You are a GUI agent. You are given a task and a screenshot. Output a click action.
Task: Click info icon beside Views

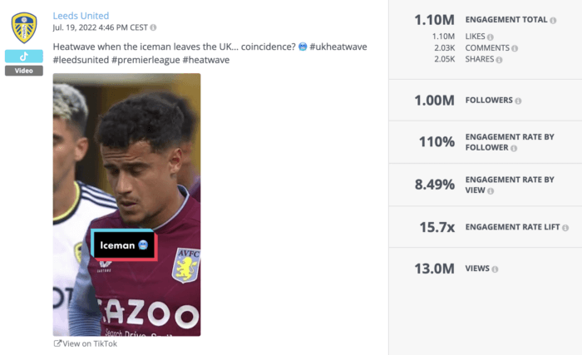pyautogui.click(x=496, y=269)
